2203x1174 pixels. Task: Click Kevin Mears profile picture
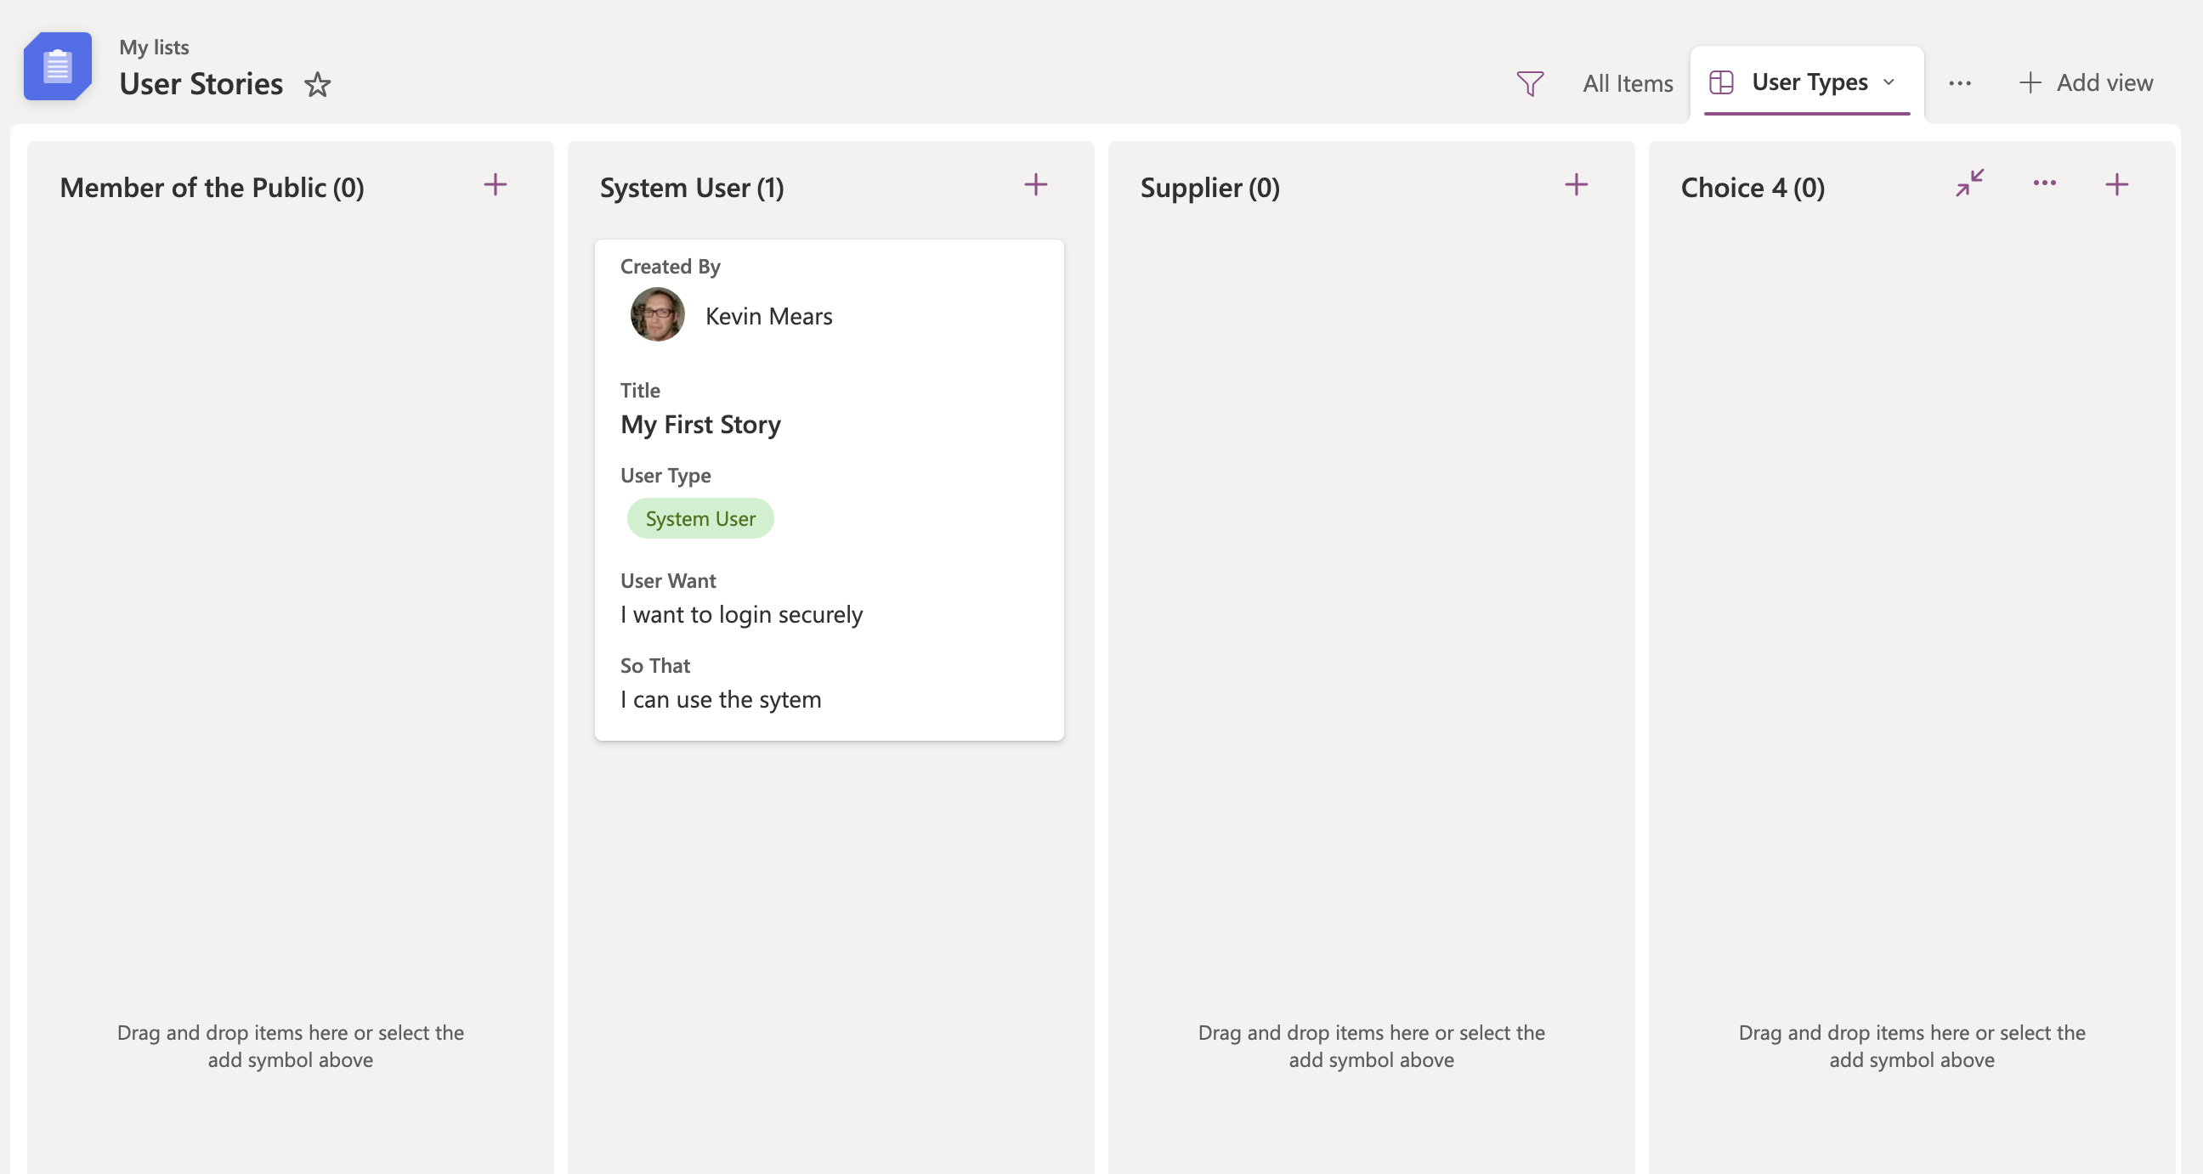657,314
